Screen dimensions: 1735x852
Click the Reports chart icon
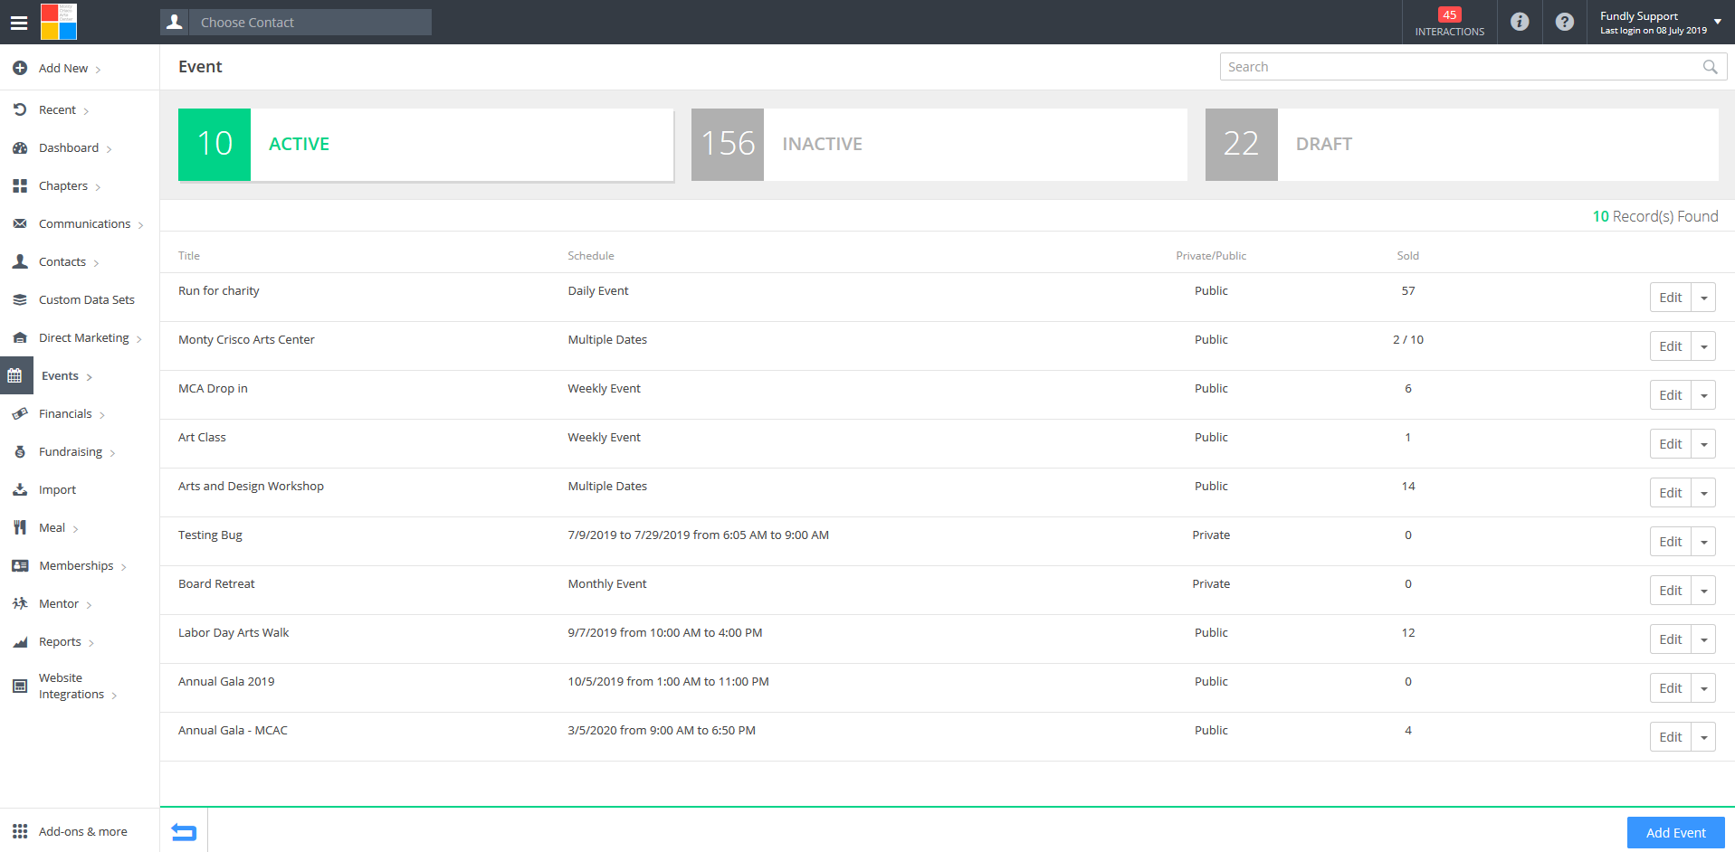coord(20,641)
